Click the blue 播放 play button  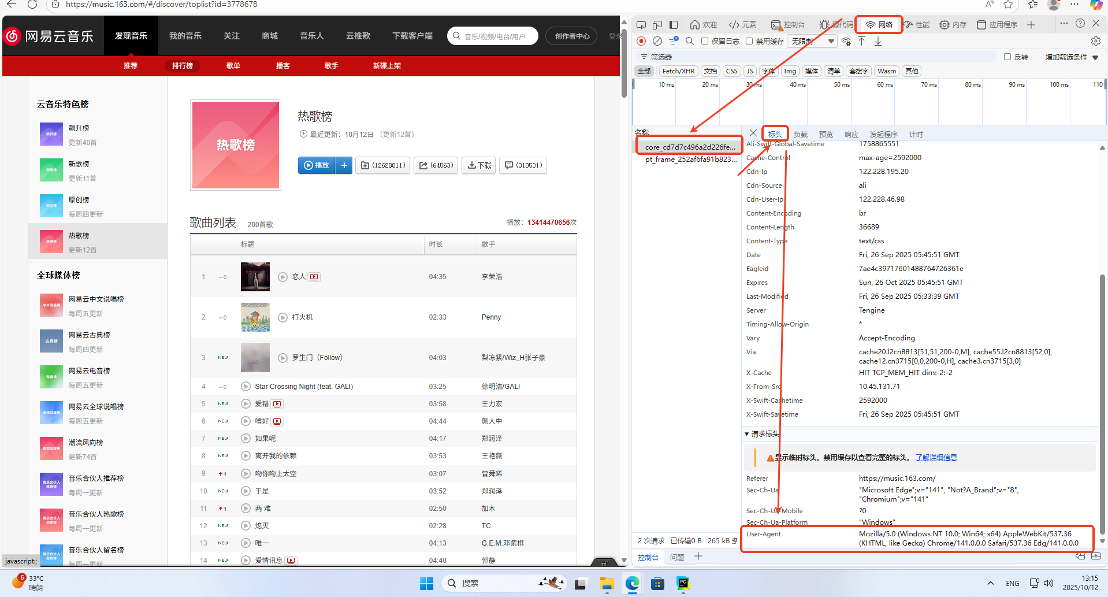[x=317, y=165]
